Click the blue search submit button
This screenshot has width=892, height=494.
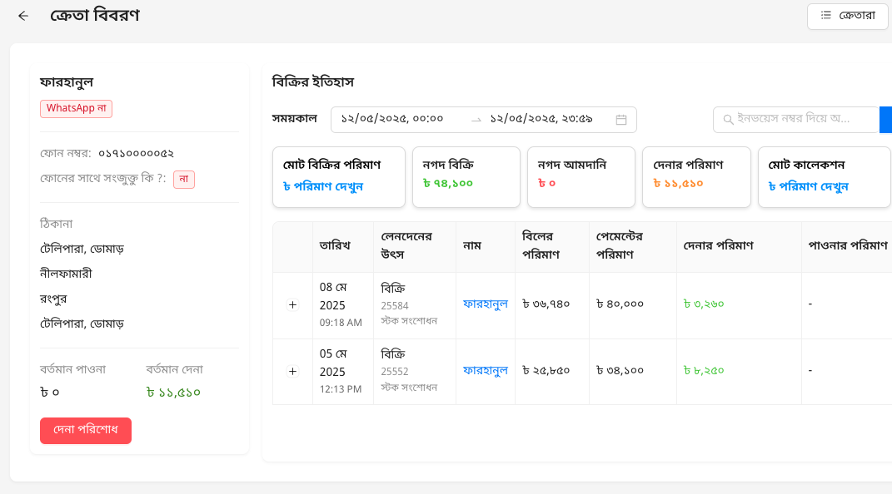click(x=885, y=119)
